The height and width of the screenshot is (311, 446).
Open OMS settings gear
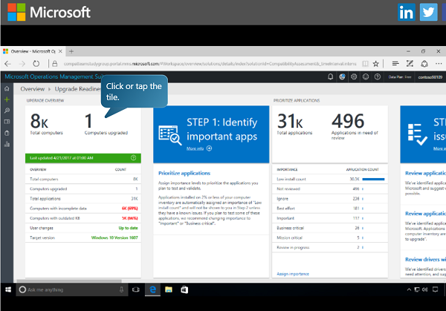point(354,76)
